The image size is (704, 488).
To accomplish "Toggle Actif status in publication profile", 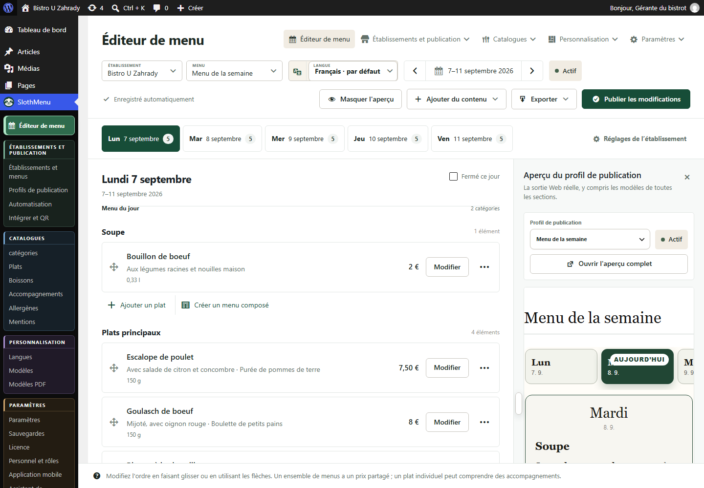I will pyautogui.click(x=671, y=240).
